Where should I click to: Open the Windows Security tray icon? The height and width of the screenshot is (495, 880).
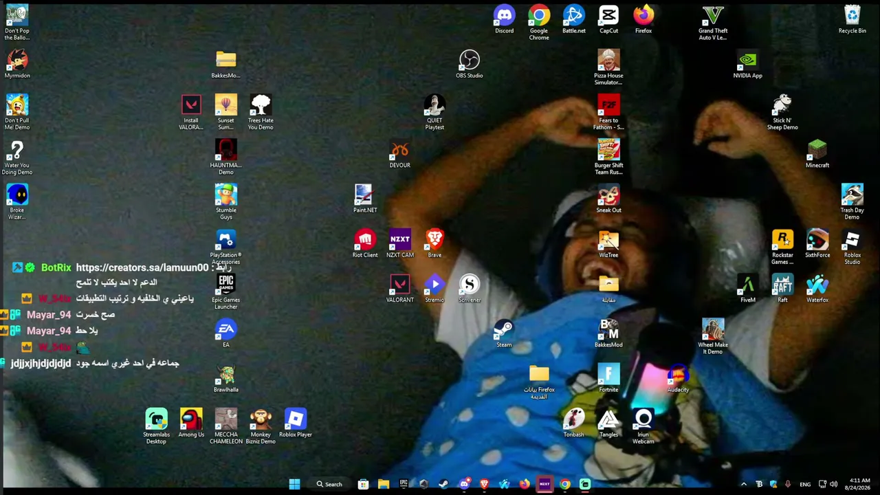tap(773, 484)
